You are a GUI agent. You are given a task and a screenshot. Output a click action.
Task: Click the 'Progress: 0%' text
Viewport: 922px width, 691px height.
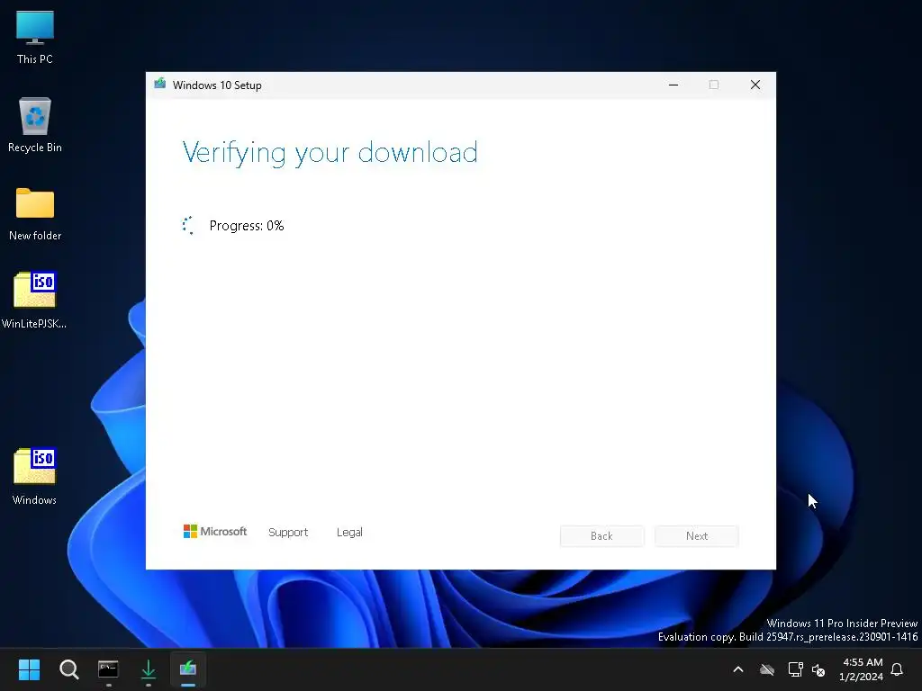[247, 226]
